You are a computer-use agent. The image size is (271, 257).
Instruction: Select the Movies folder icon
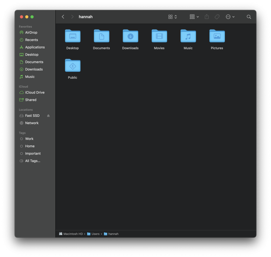click(159, 36)
